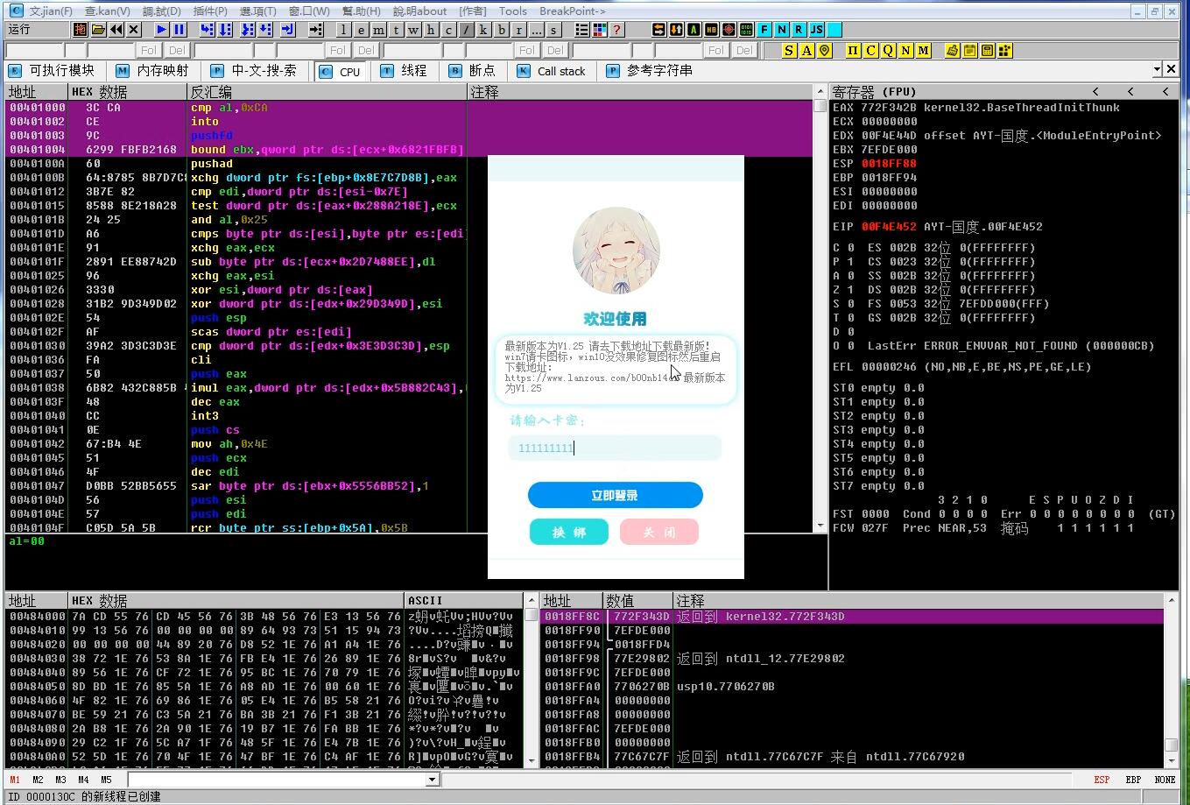Click the color grid appearance icon
Viewport: 1190px width, 805px height.
(x=600, y=29)
